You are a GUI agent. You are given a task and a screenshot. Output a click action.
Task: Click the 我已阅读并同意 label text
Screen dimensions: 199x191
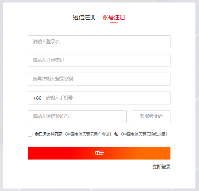tap(49, 134)
